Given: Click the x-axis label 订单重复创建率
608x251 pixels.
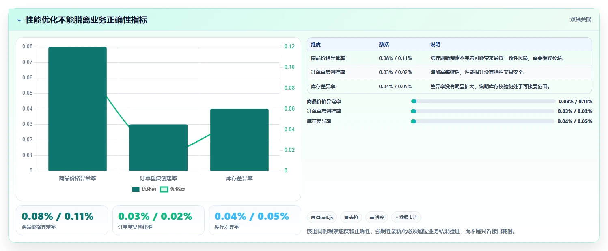Looking at the screenshot, I should coord(158,178).
